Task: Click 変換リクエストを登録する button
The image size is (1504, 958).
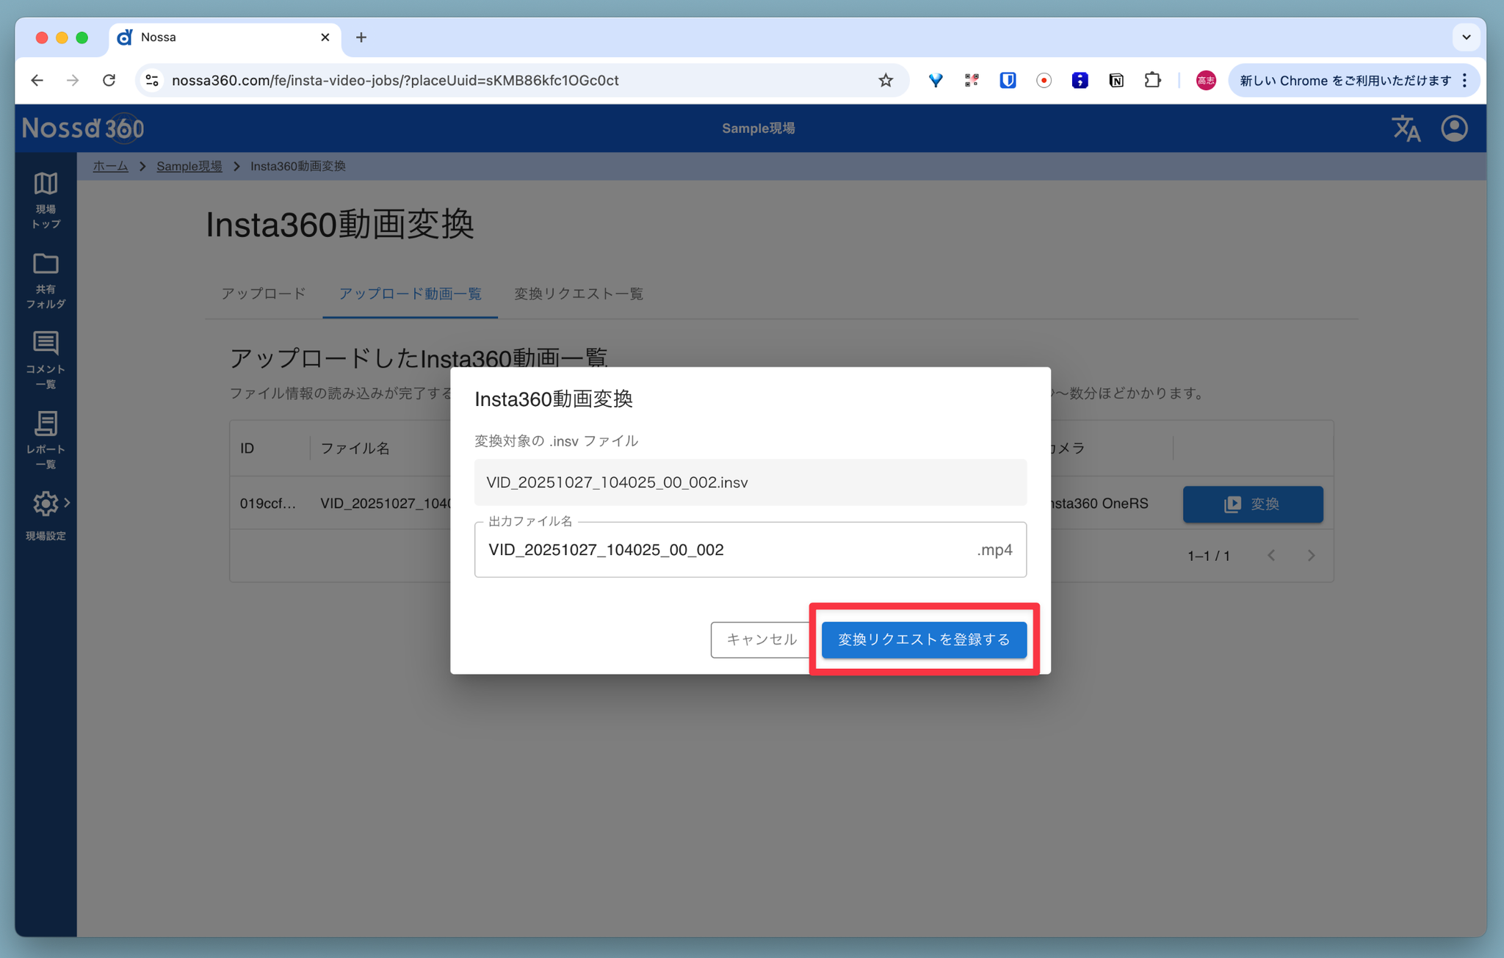Action: pyautogui.click(x=923, y=639)
